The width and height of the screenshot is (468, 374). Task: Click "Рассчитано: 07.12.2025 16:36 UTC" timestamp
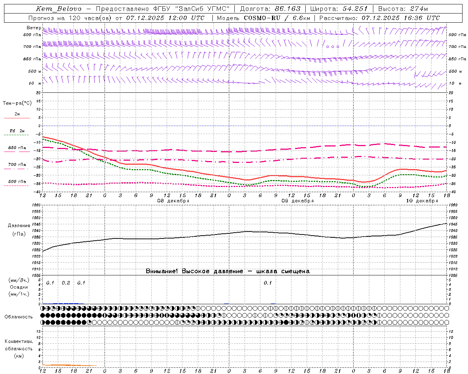[x=380, y=18]
